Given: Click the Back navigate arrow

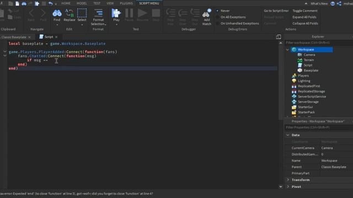Looking at the screenshot, I should click(31, 15).
